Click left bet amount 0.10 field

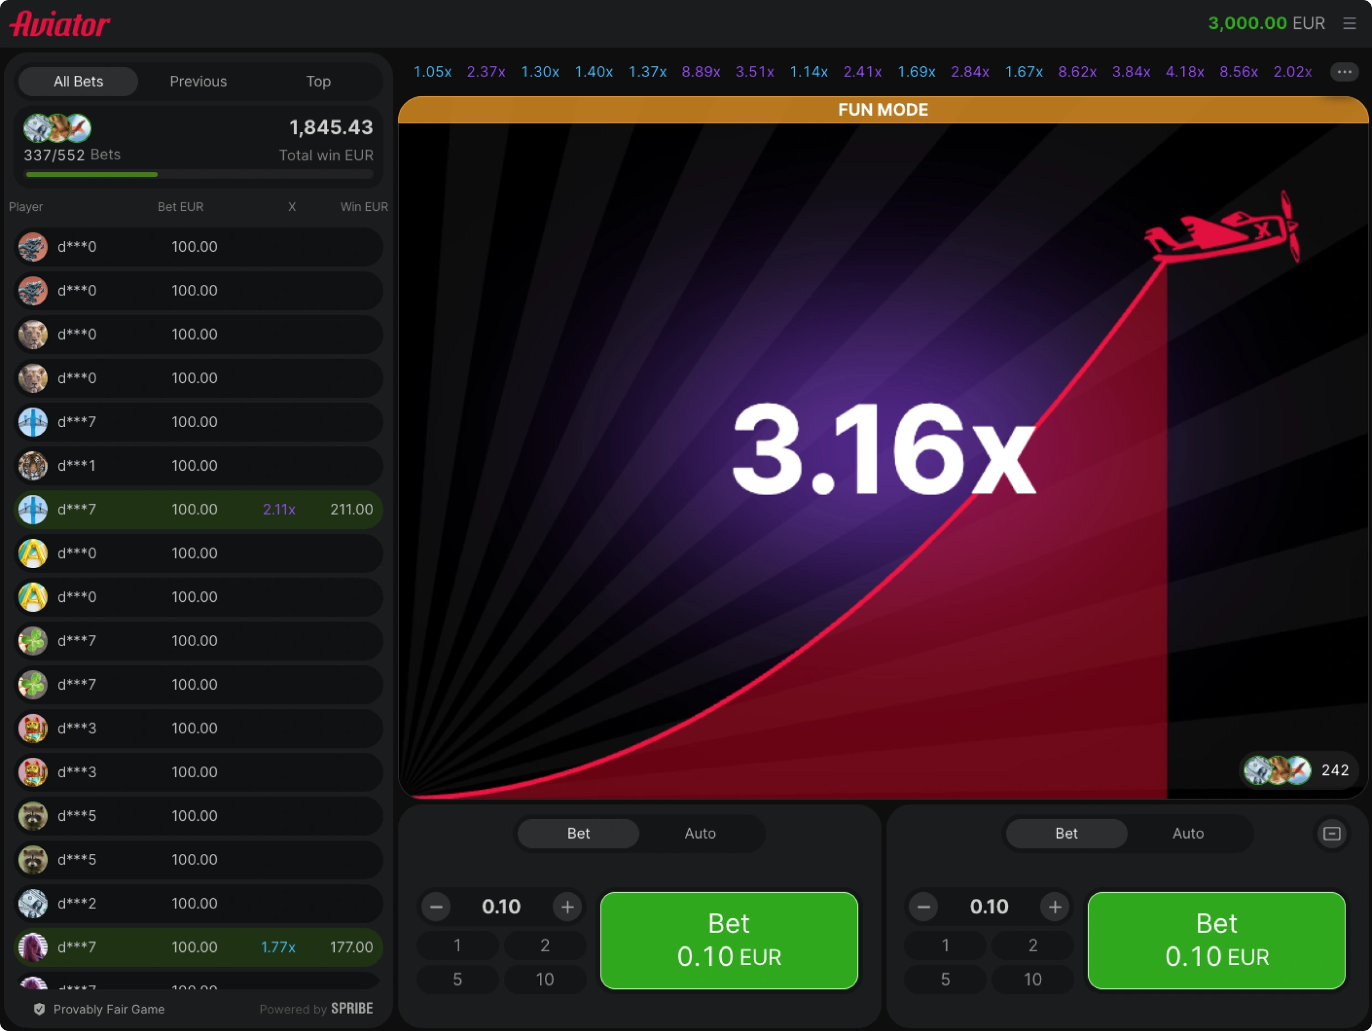coord(501,907)
